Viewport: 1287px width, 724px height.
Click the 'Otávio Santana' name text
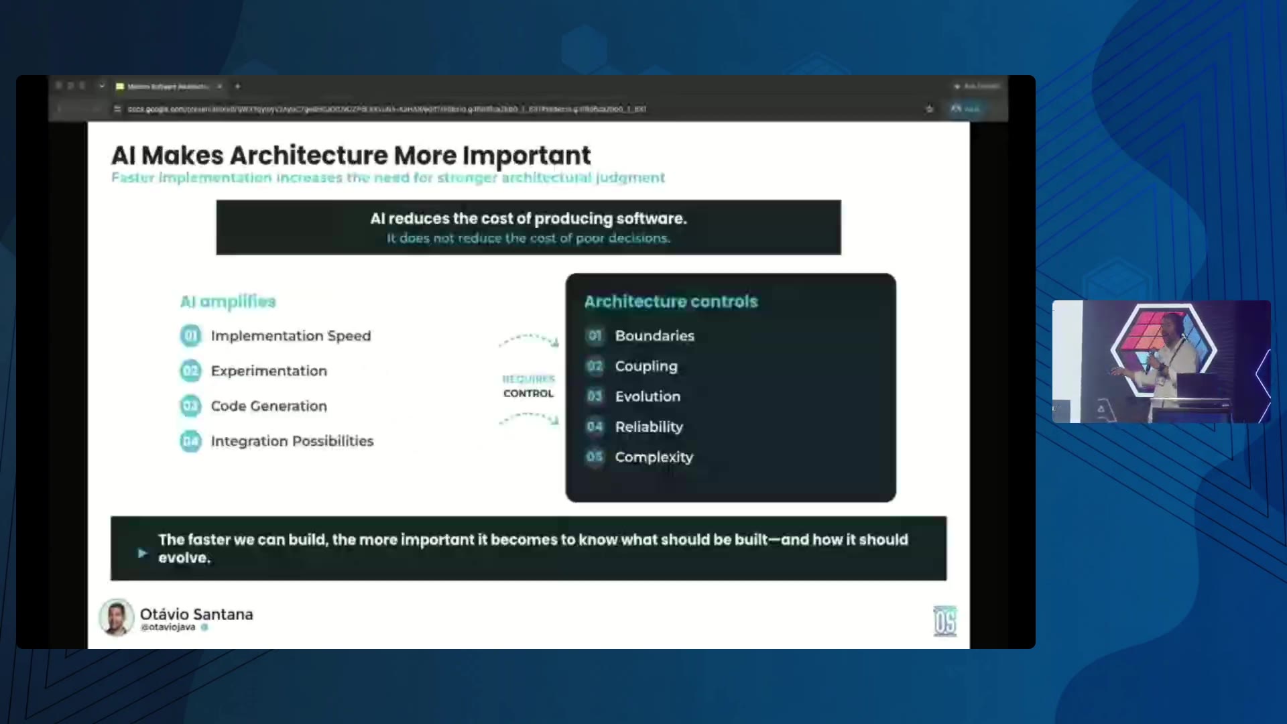coord(196,614)
